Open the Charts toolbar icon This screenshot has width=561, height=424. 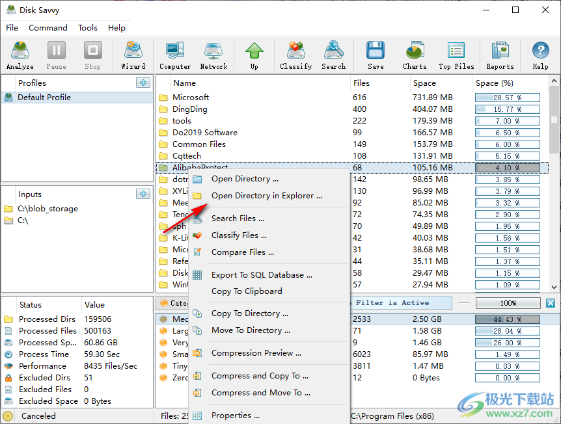(415, 55)
